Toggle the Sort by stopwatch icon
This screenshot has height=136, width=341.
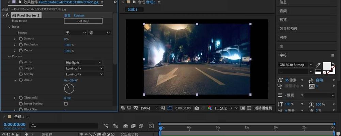click(x=21, y=74)
